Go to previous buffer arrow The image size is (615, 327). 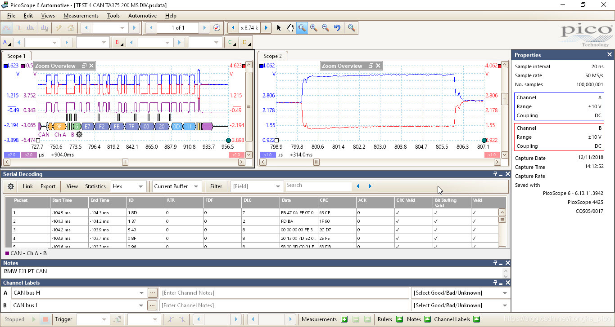point(151,28)
